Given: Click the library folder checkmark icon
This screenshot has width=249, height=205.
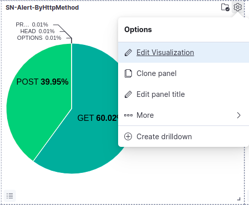Looking at the screenshot, I should (x=225, y=7).
